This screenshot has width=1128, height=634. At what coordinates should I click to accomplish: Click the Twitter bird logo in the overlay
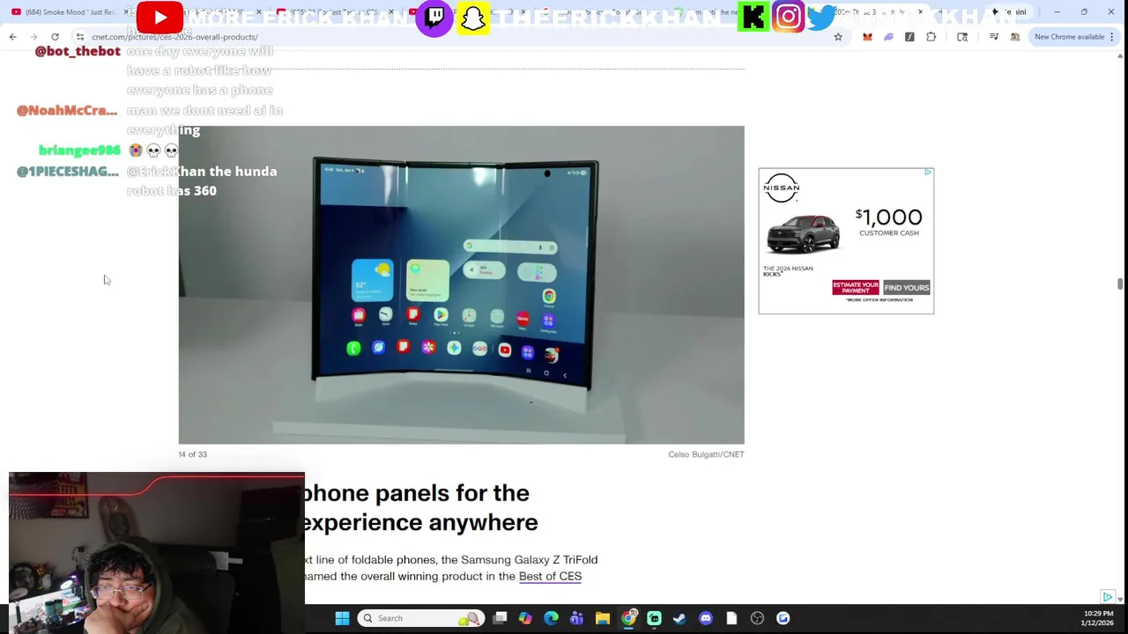(x=821, y=17)
